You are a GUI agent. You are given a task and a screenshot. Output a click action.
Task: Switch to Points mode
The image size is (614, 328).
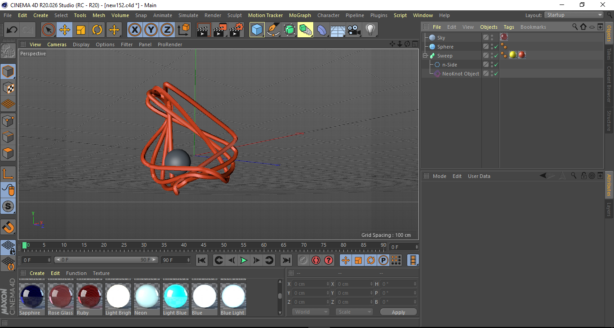pos(8,120)
